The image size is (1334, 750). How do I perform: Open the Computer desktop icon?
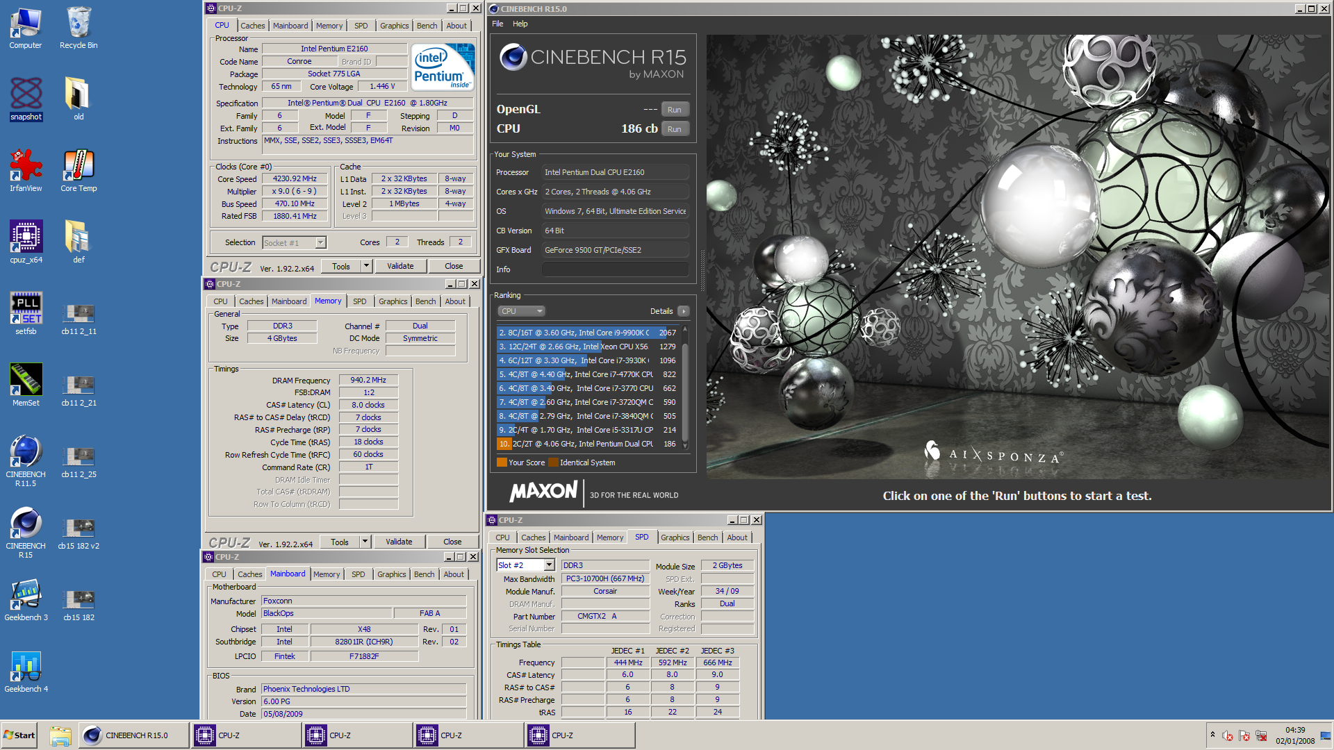26,28
